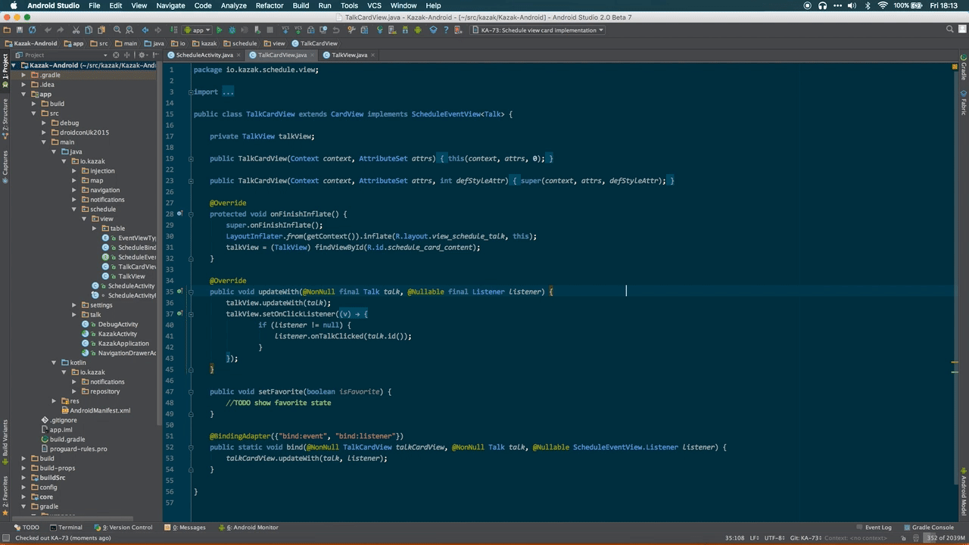The width and height of the screenshot is (969, 545).
Task: Click the Help question mark icon
Action: pyautogui.click(x=446, y=30)
